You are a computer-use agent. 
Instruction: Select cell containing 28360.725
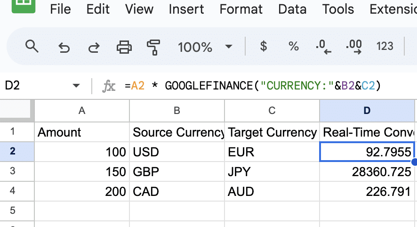pos(367,171)
